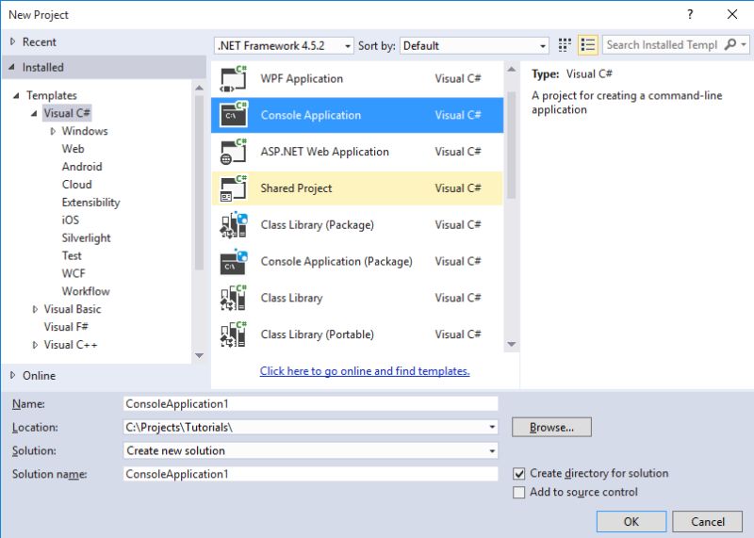754x538 pixels.
Task: Select the Visual F# category
Action: 66,327
